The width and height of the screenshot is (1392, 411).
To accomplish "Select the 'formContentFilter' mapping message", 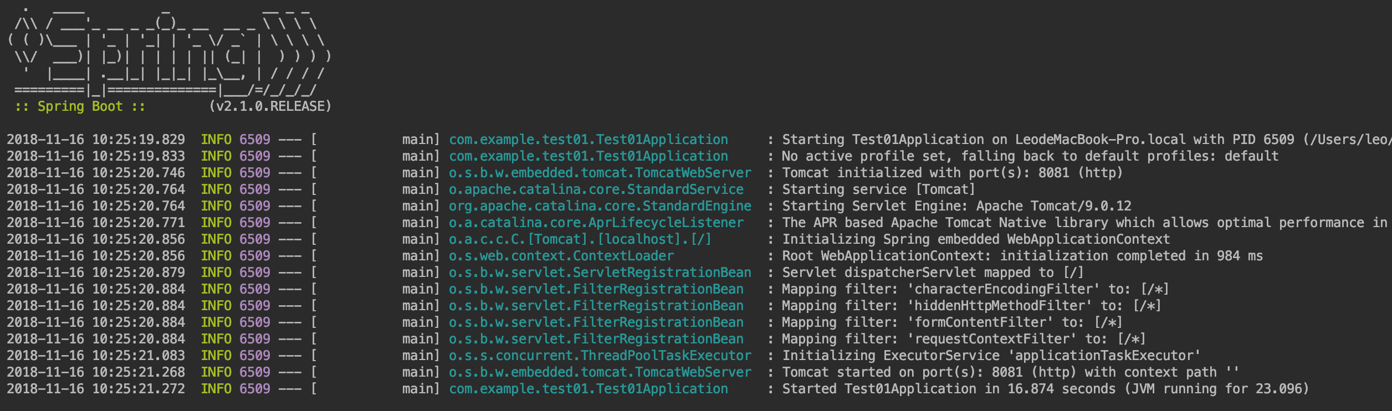I will click(951, 322).
